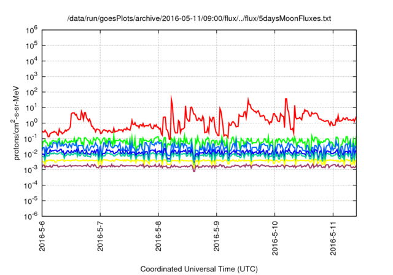Click the 10^0 y-axis tick label
393x275 pixels.
tap(31, 123)
